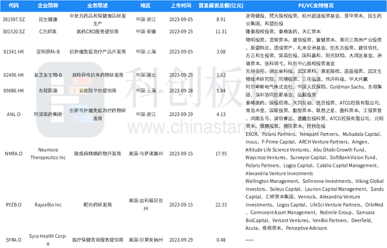This screenshot has height=248, width=387.
Task: Click investor list starting with 浙商健投
Action: (x=313, y=20)
